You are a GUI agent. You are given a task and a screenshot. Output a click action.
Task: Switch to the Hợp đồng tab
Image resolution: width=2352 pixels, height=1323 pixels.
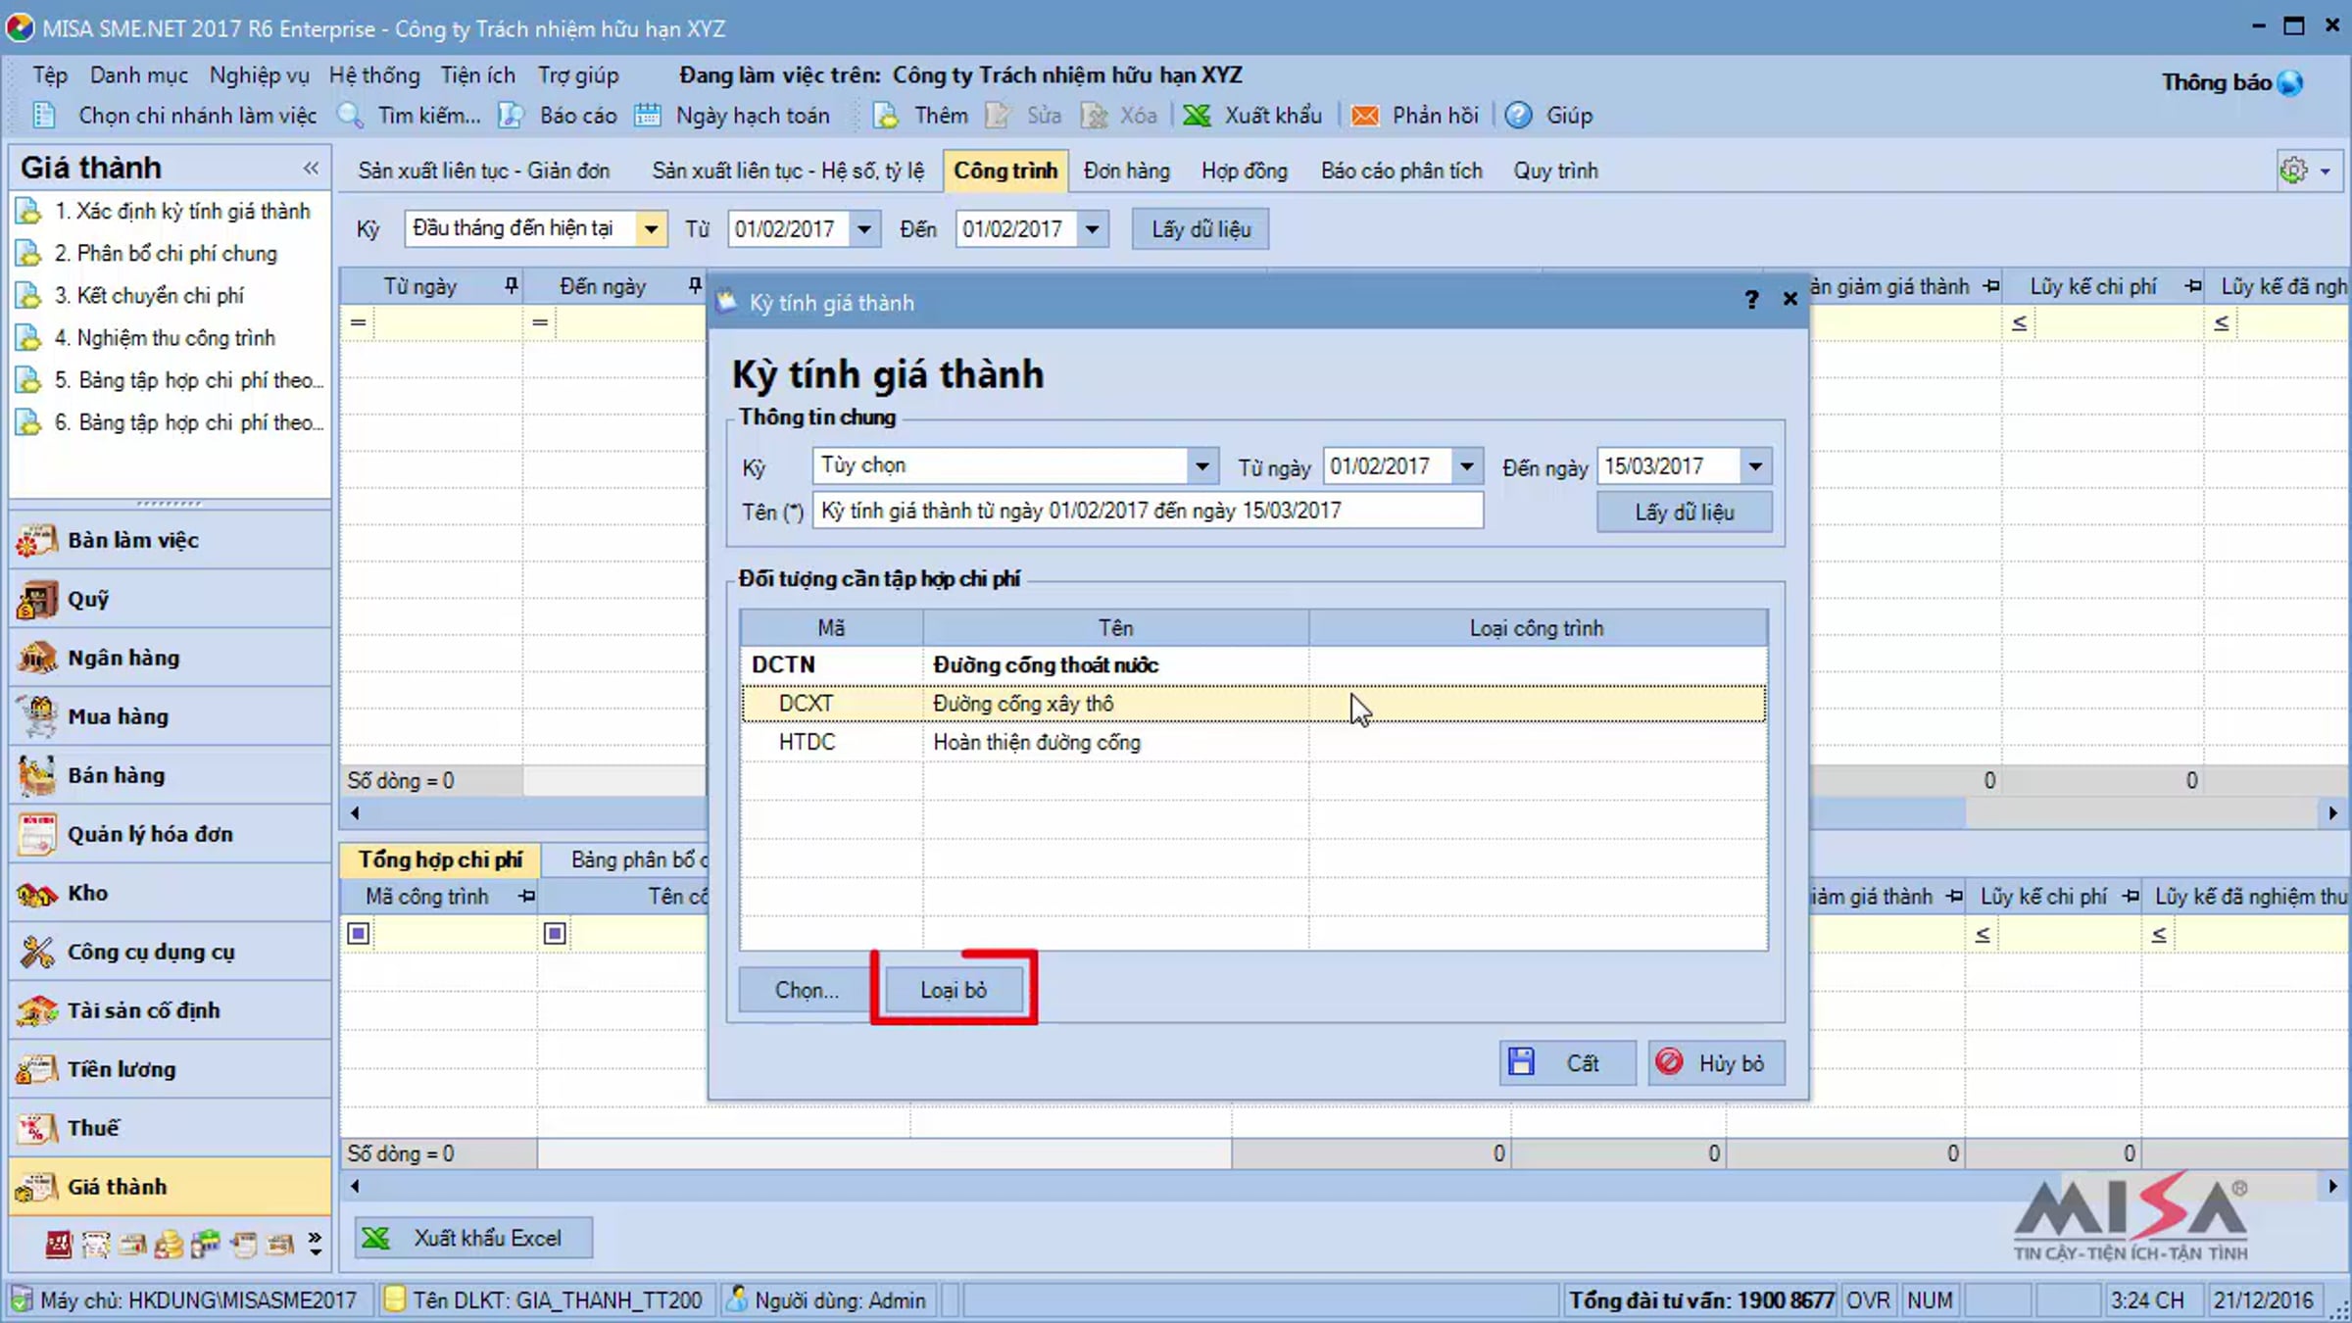(1245, 171)
